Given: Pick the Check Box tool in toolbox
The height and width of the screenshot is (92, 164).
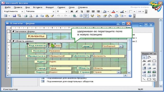Looking at the screenshot, I should (154, 64).
